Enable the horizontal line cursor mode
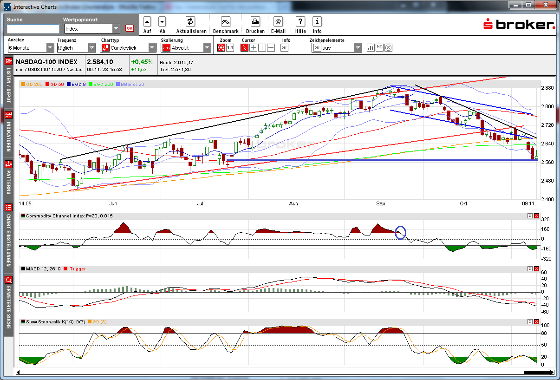Screen dimensions: 560x380 (271, 48)
